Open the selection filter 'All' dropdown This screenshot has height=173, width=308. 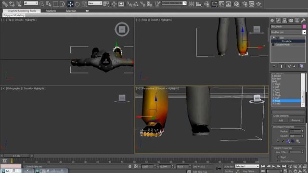(31, 3)
